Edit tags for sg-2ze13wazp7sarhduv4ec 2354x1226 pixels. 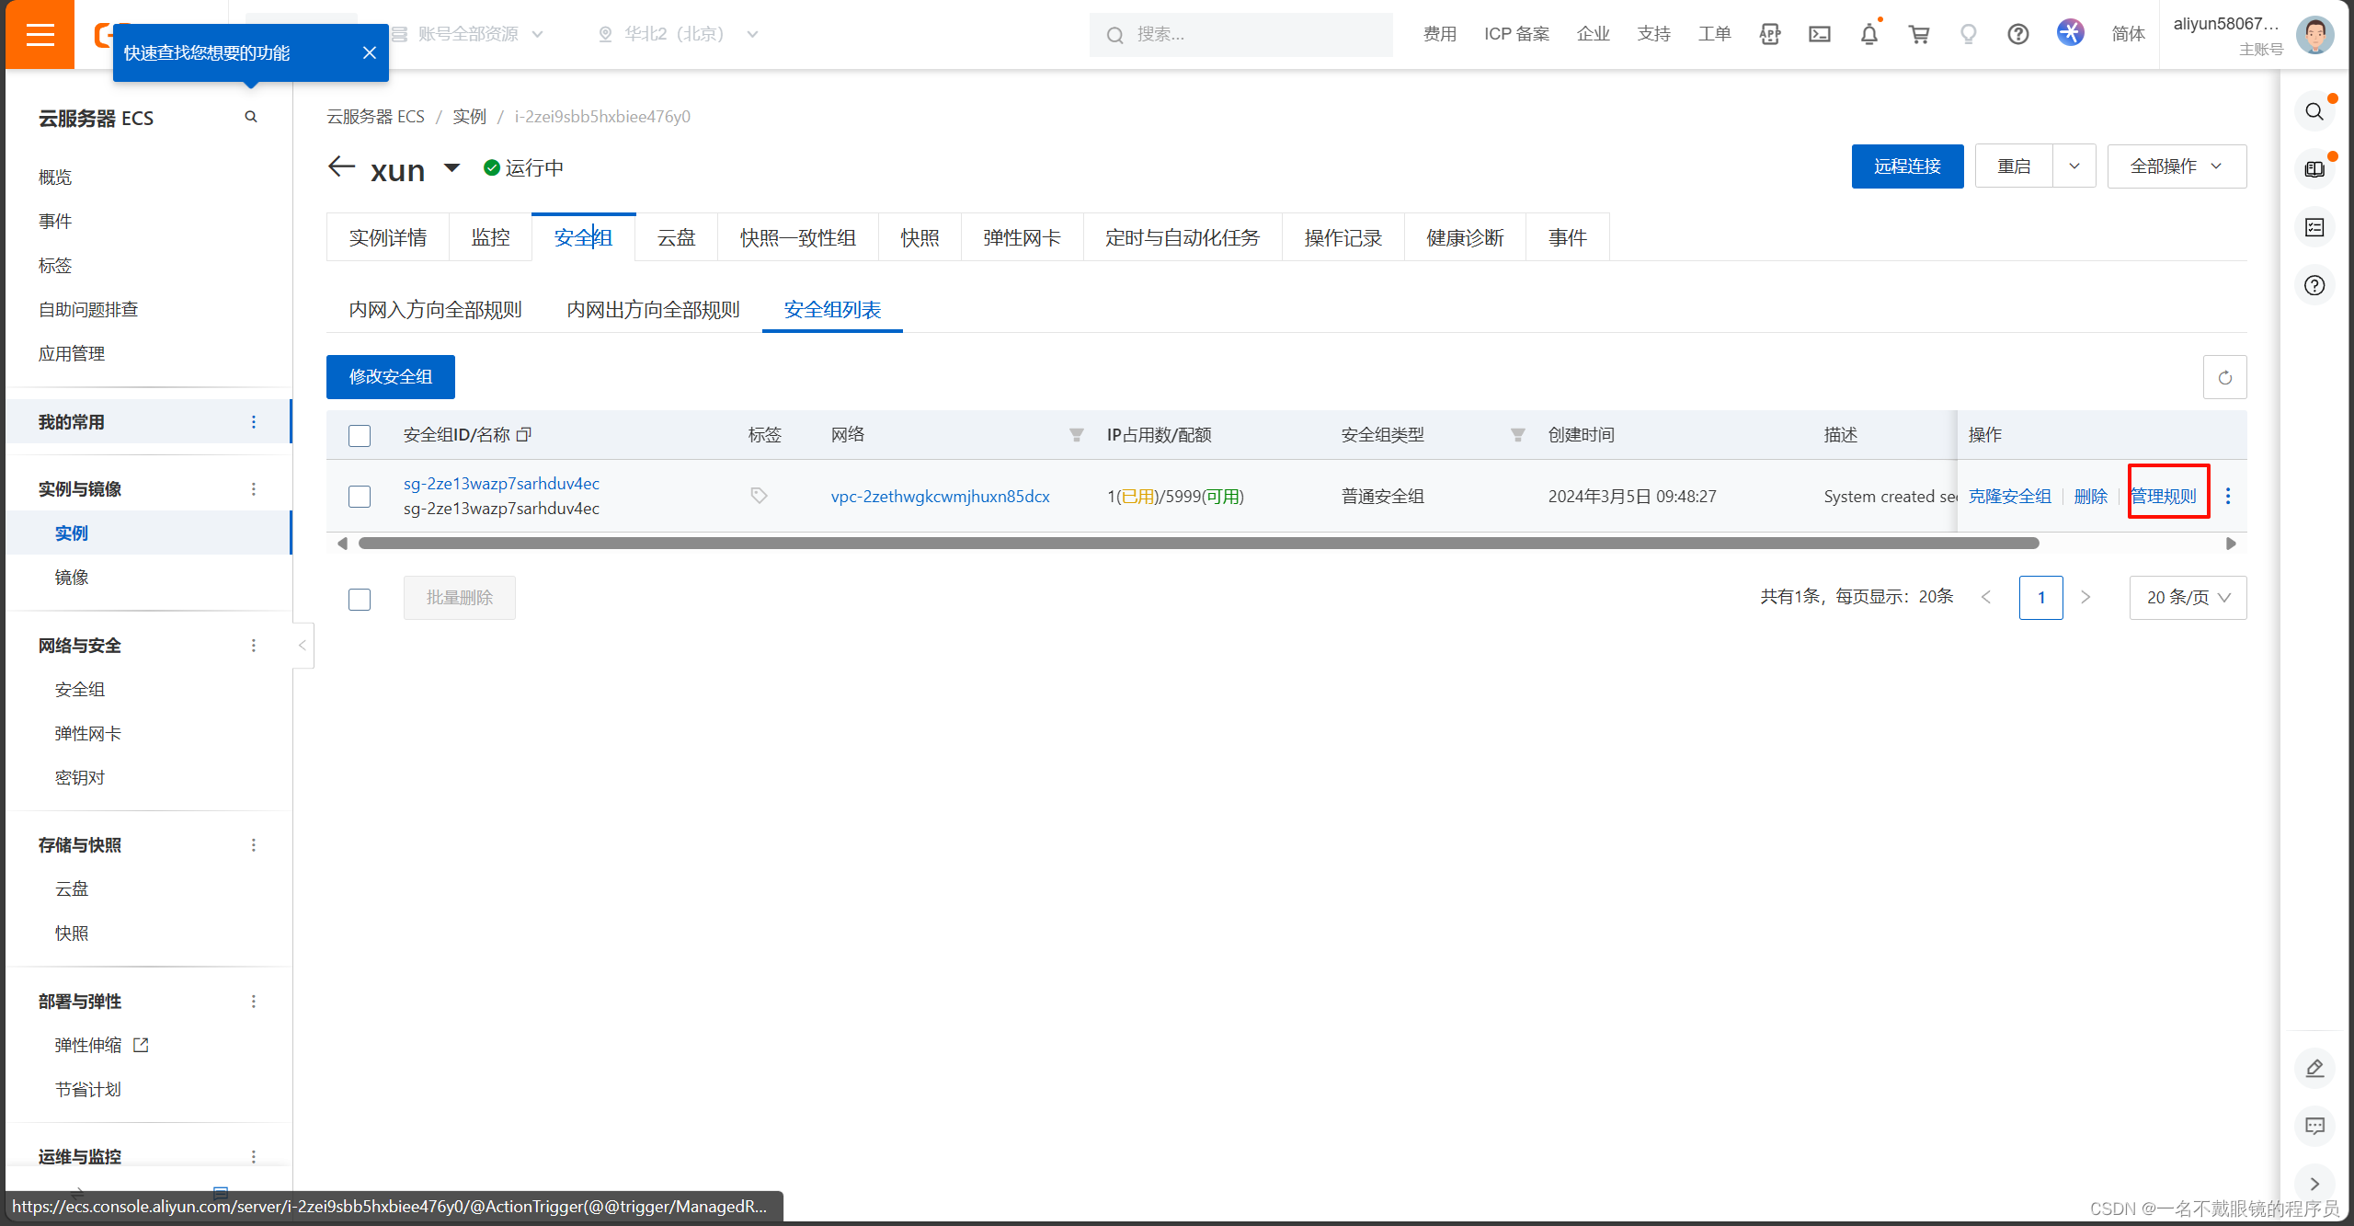(x=759, y=496)
